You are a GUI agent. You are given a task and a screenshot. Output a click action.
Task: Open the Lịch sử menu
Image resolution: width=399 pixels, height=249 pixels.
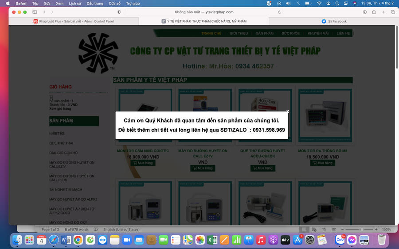[75, 3]
